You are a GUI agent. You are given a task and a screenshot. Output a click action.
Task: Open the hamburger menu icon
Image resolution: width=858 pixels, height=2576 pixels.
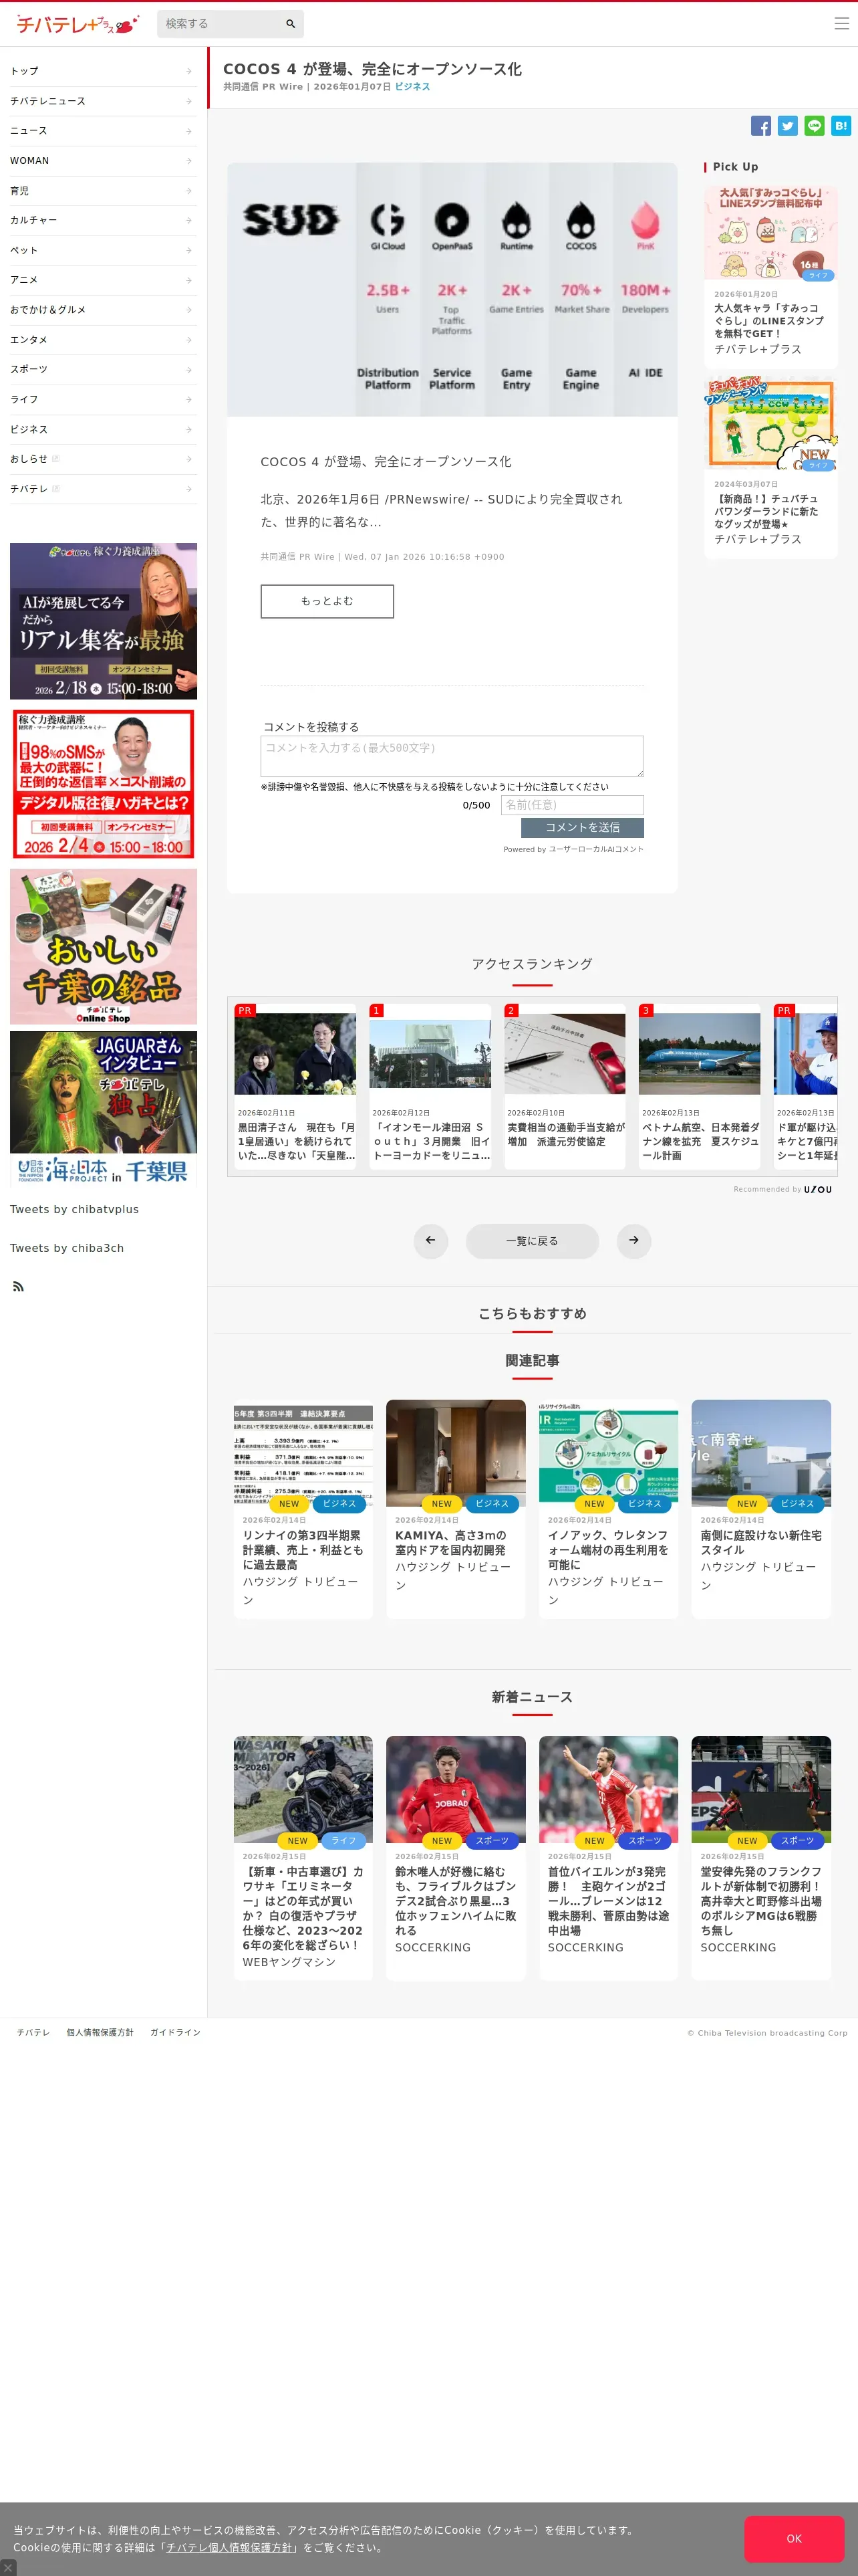[x=841, y=23]
